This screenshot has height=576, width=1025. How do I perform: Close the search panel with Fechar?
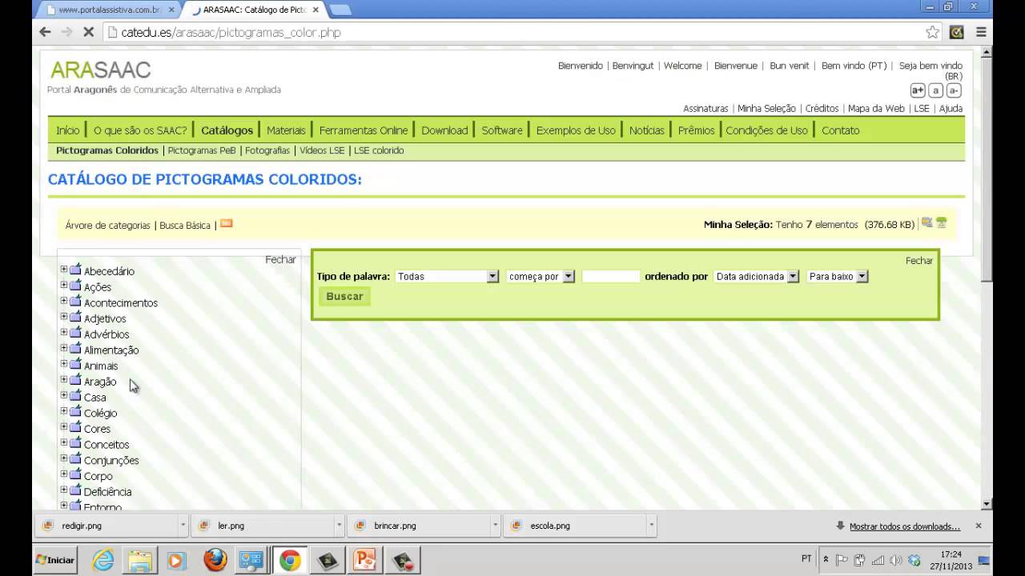coord(919,261)
